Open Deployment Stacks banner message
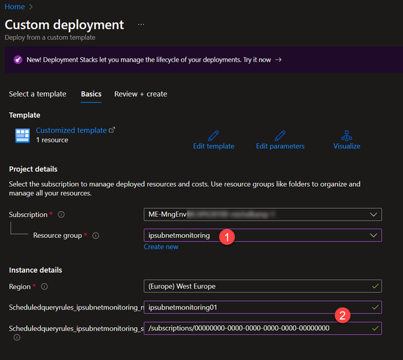Screen dimensions: 403x360 148,60
